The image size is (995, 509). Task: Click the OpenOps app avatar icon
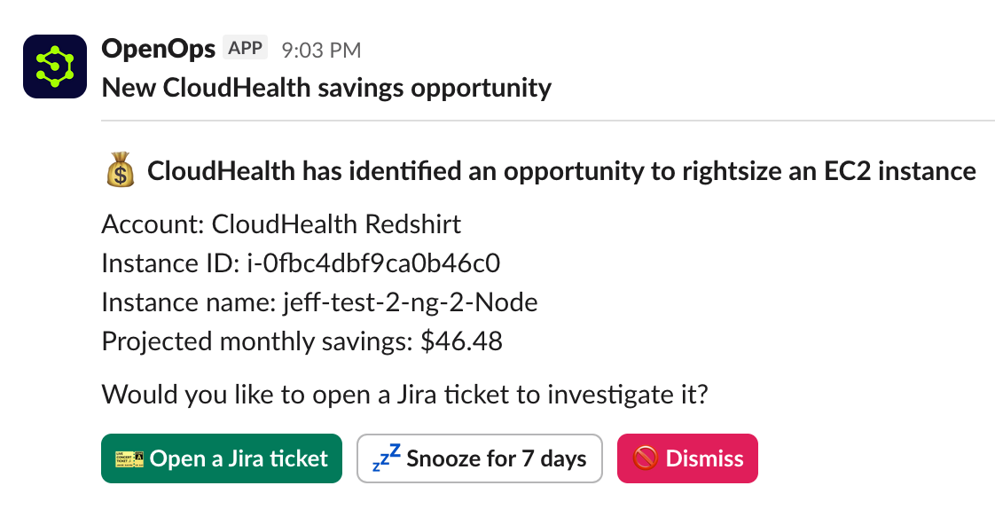click(55, 67)
